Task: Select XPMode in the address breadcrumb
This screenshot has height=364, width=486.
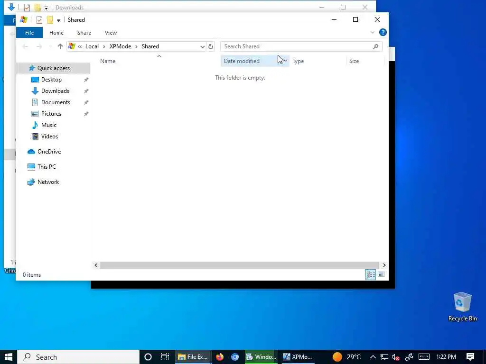Action: pos(120,46)
